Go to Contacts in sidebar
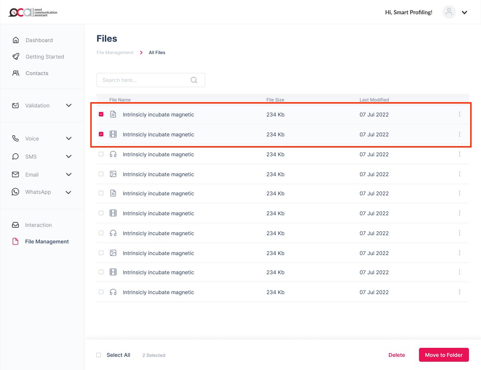Screen dimensions: 481x370 37,73
